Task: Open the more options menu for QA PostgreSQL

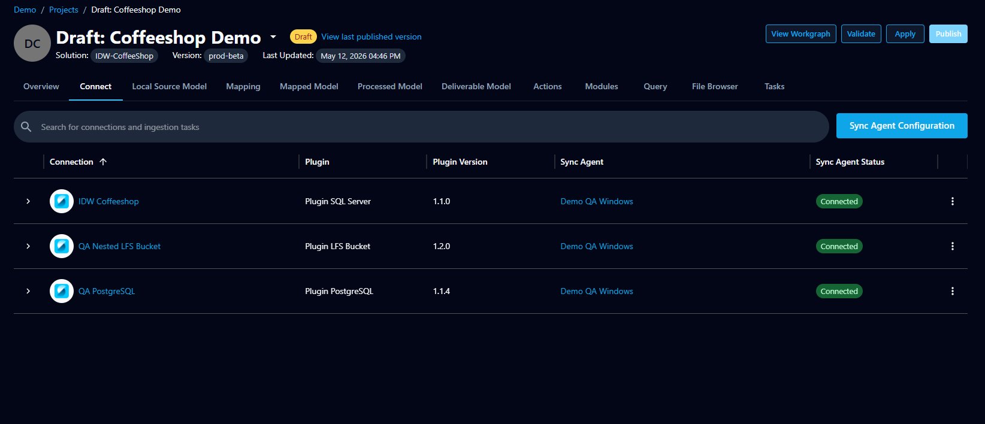Action: (952, 291)
